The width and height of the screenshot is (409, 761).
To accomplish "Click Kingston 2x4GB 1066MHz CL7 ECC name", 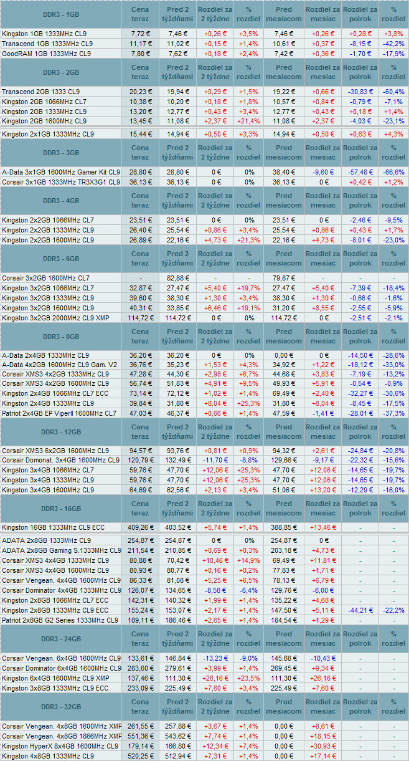I will pyautogui.click(x=55, y=394).
